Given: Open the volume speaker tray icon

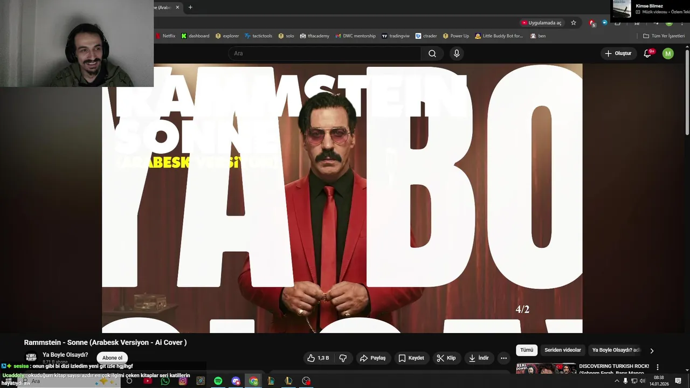Looking at the screenshot, I should 642,381.
